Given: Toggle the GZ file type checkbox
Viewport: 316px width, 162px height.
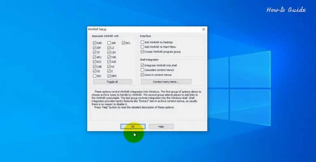Looking at the screenshot, I should click(x=95, y=71).
